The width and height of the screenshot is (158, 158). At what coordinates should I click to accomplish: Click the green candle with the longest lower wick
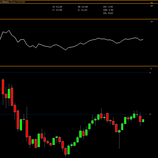[119, 131]
